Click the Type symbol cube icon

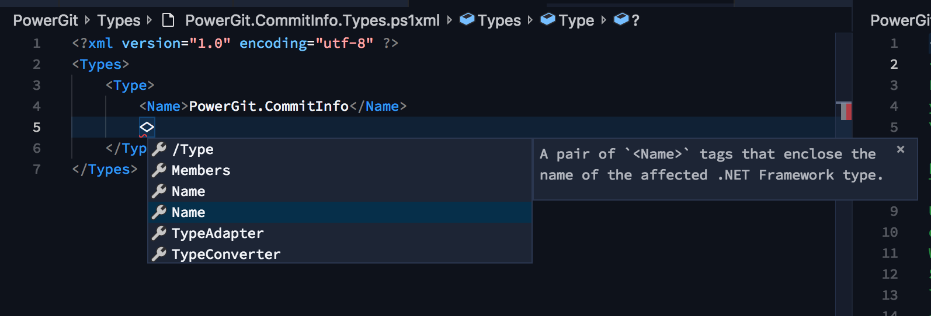click(548, 20)
